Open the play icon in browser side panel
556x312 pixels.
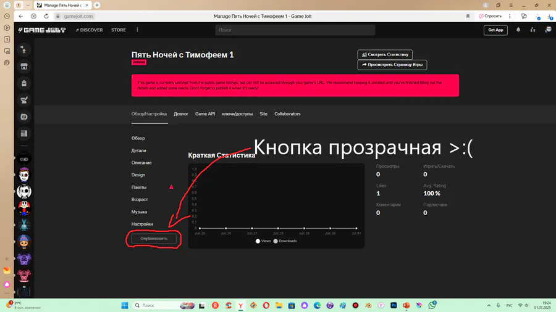7,28
